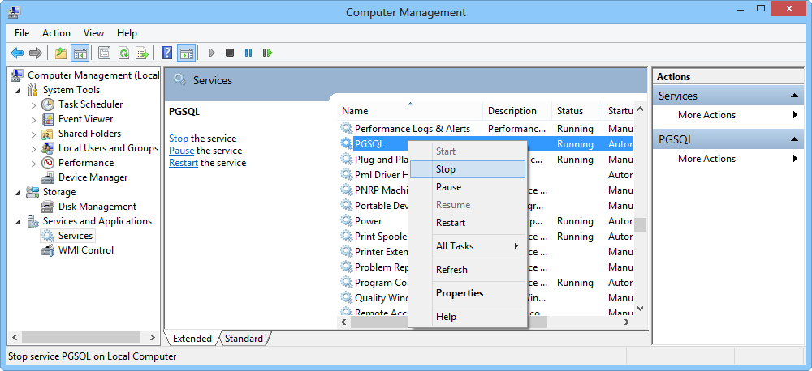Click the Stop Service square toolbar icon
Image resolution: width=812 pixels, height=371 pixels.
tap(230, 53)
